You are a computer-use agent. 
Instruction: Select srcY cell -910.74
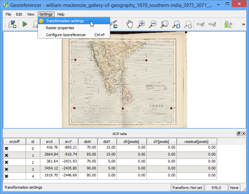tap(69, 156)
